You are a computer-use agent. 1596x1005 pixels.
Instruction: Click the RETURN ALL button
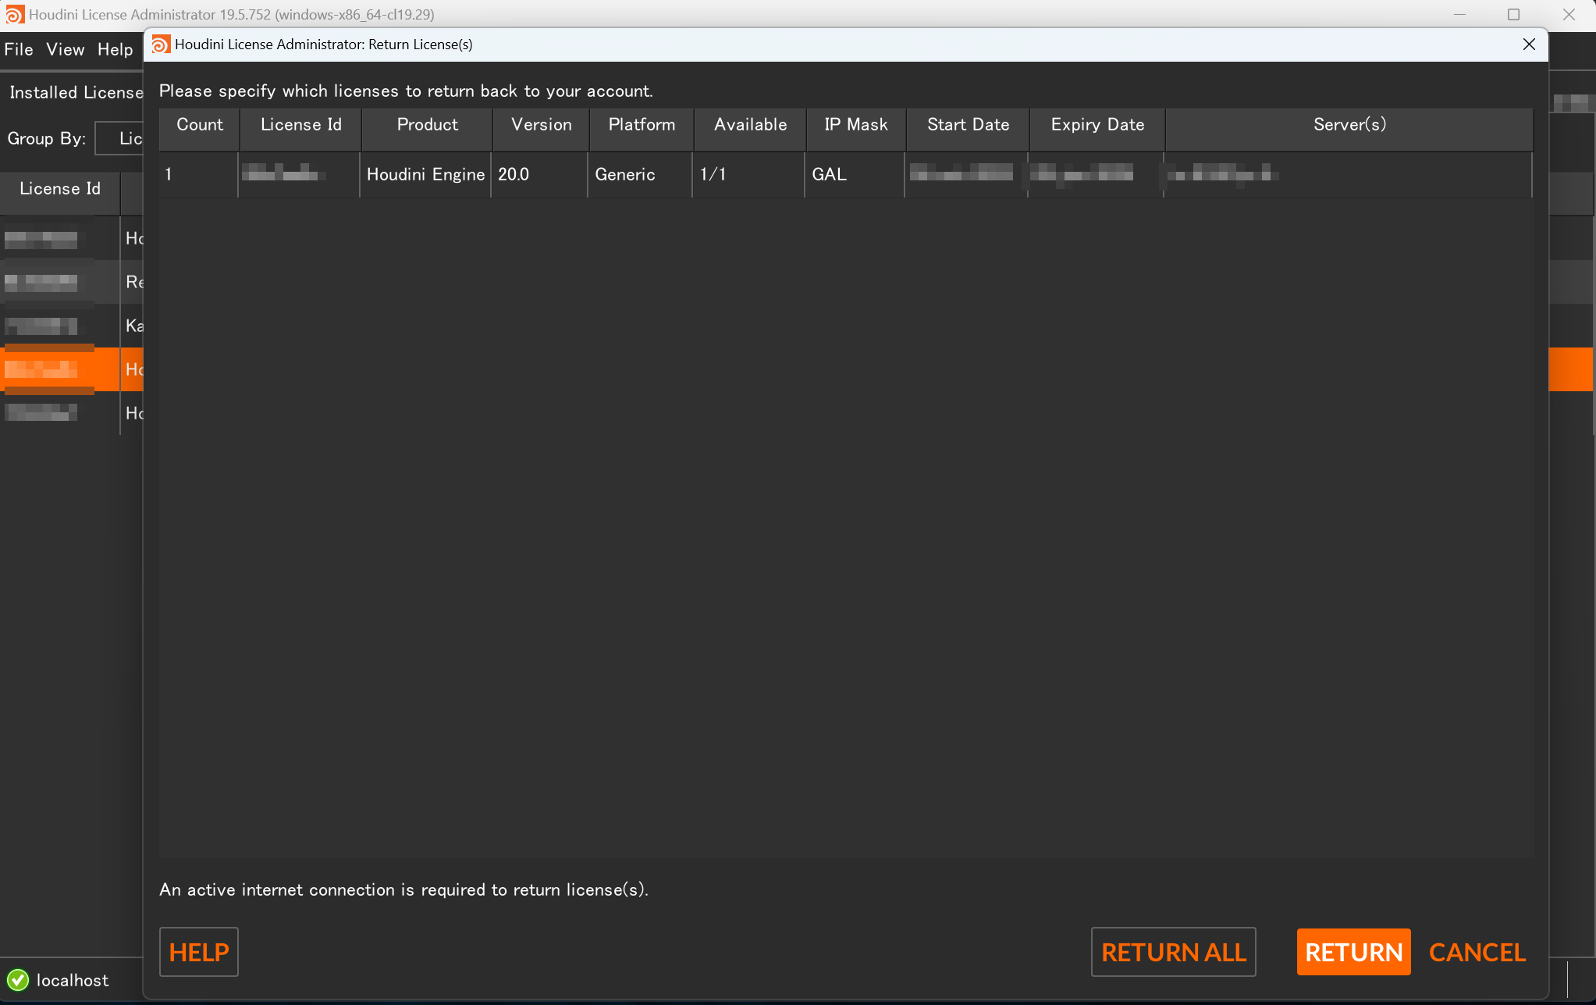[1173, 952]
